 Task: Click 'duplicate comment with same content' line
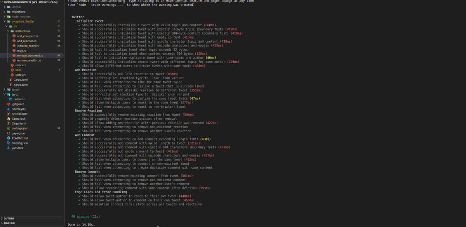point(145,168)
